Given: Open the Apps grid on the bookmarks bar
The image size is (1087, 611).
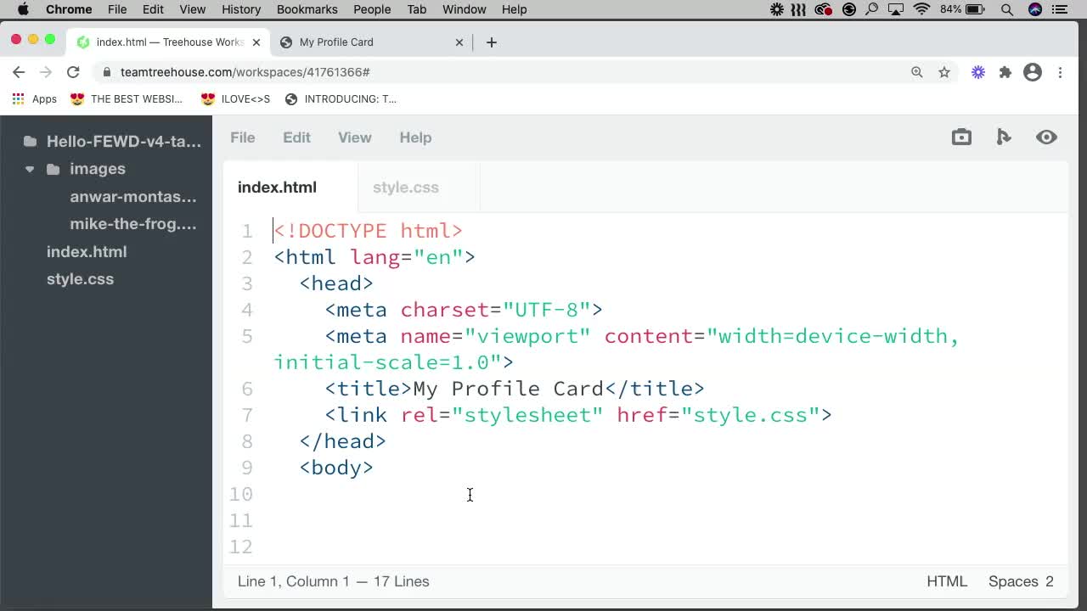Looking at the screenshot, I should tap(18, 98).
